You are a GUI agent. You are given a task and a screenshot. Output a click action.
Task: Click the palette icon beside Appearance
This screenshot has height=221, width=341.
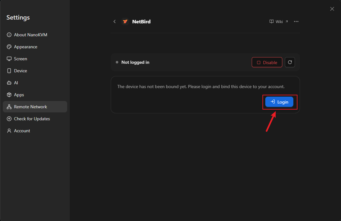(9, 47)
